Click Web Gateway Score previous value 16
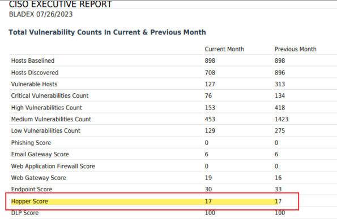The width and height of the screenshot is (337, 219). click(278, 178)
